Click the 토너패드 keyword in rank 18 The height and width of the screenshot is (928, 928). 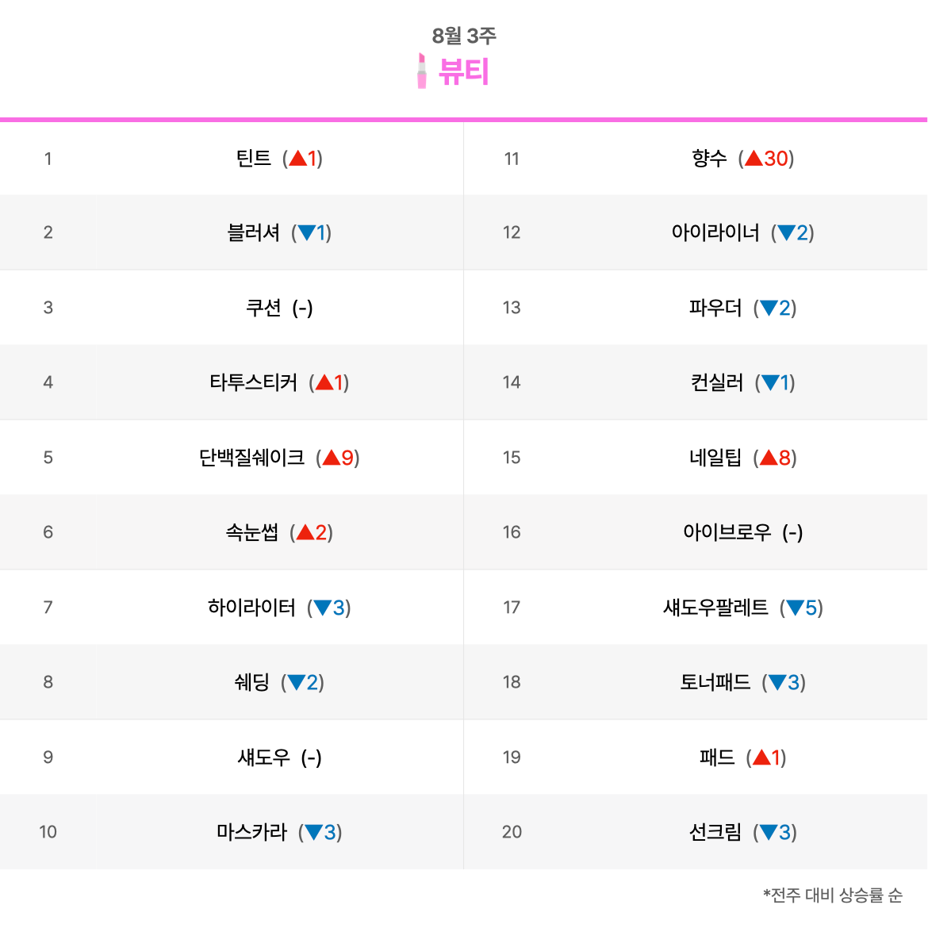click(715, 682)
